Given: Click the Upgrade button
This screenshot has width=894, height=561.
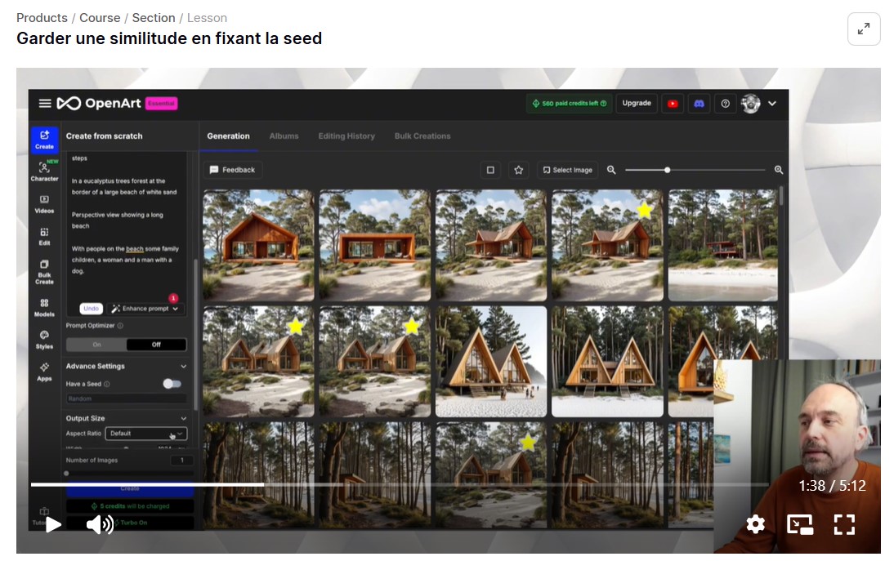Looking at the screenshot, I should pos(637,104).
